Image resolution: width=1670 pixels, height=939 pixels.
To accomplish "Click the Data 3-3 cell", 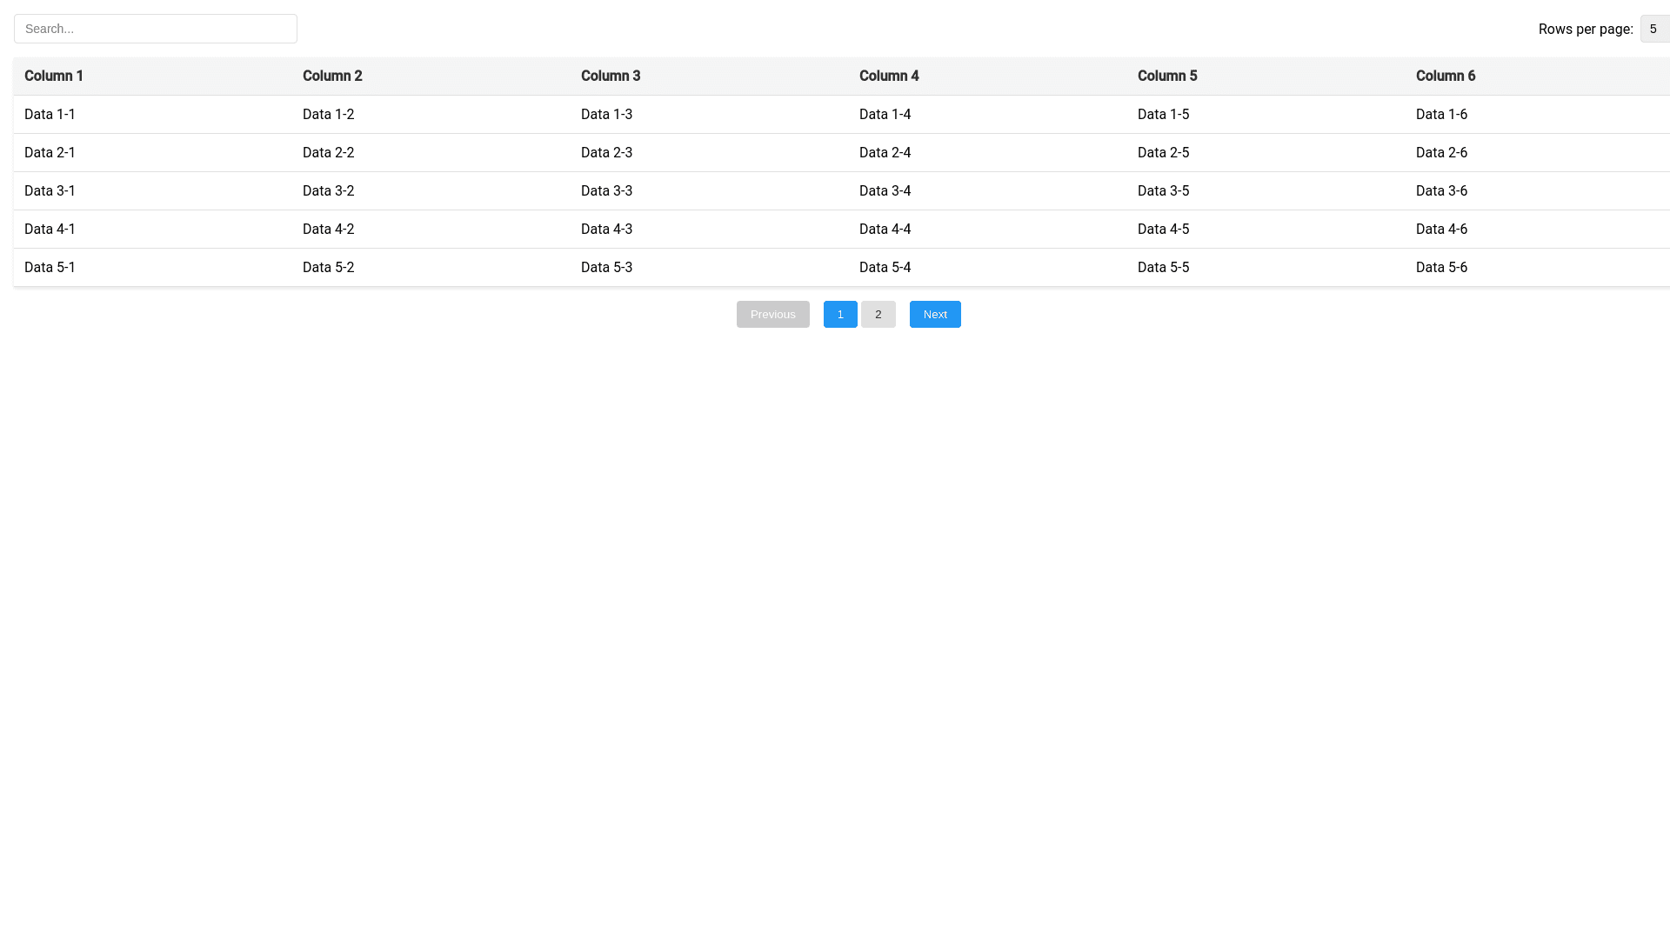I will [x=606, y=190].
